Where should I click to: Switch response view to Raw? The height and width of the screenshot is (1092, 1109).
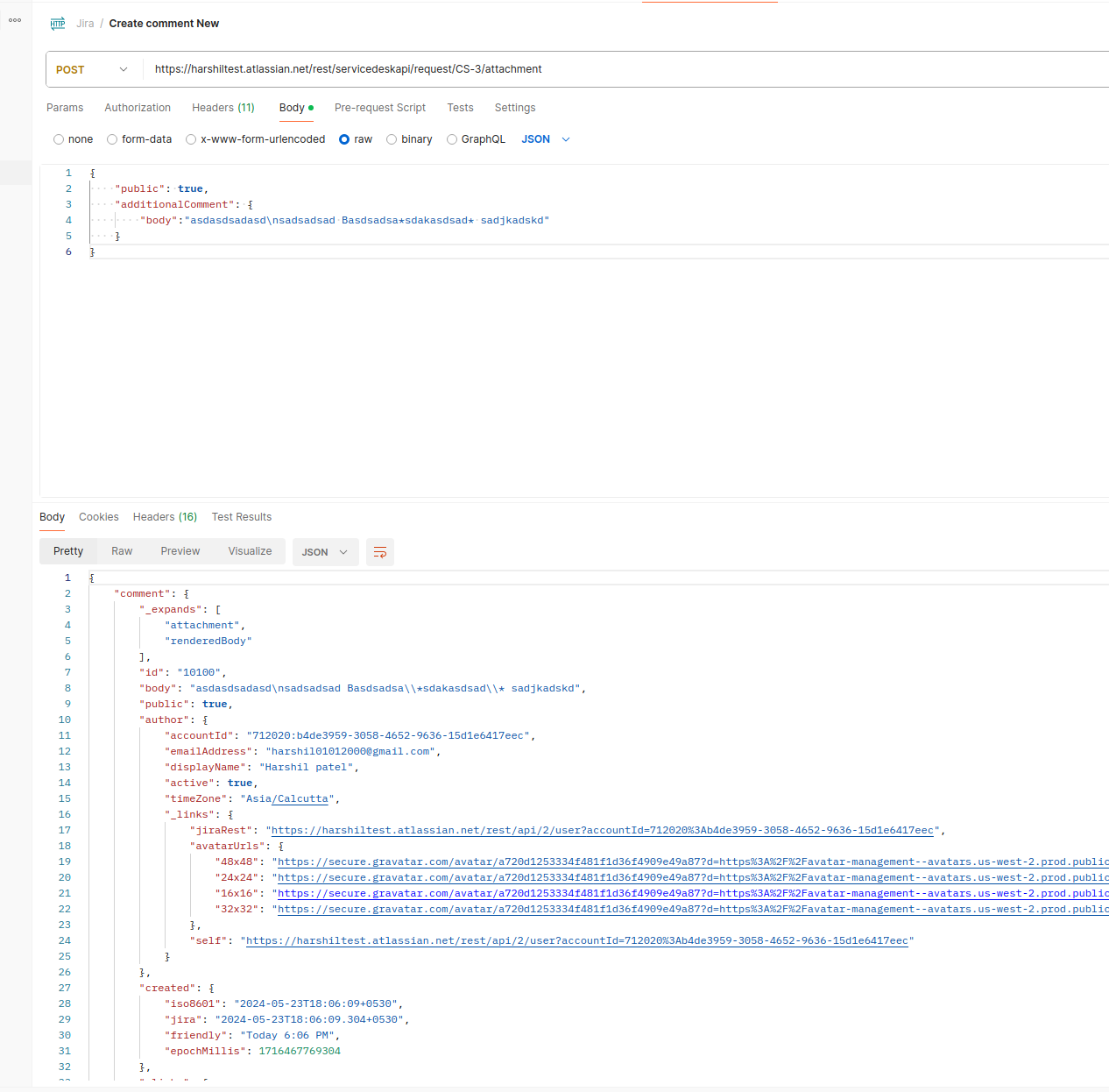pyautogui.click(x=122, y=551)
